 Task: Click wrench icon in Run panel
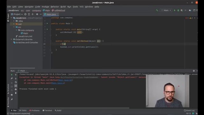[12, 78]
